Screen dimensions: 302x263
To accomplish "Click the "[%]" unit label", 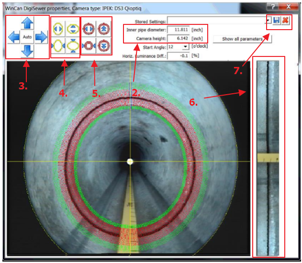I will pos(195,55).
